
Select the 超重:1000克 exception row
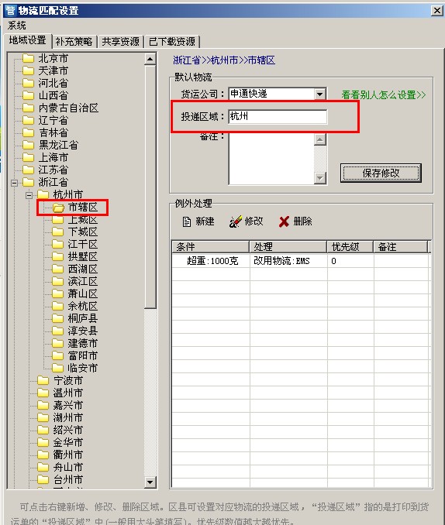click(x=301, y=261)
